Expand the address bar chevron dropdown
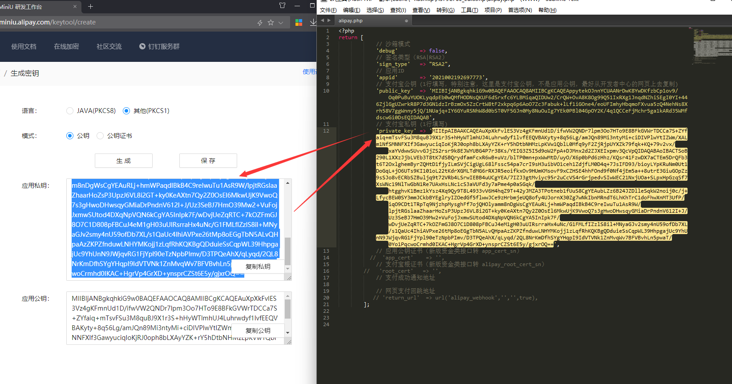This screenshot has height=384, width=732. 281,22
